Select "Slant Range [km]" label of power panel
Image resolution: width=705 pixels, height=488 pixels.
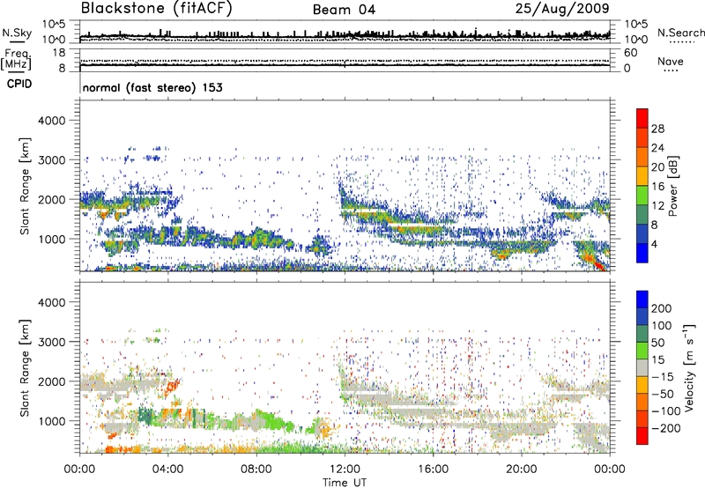25,186
